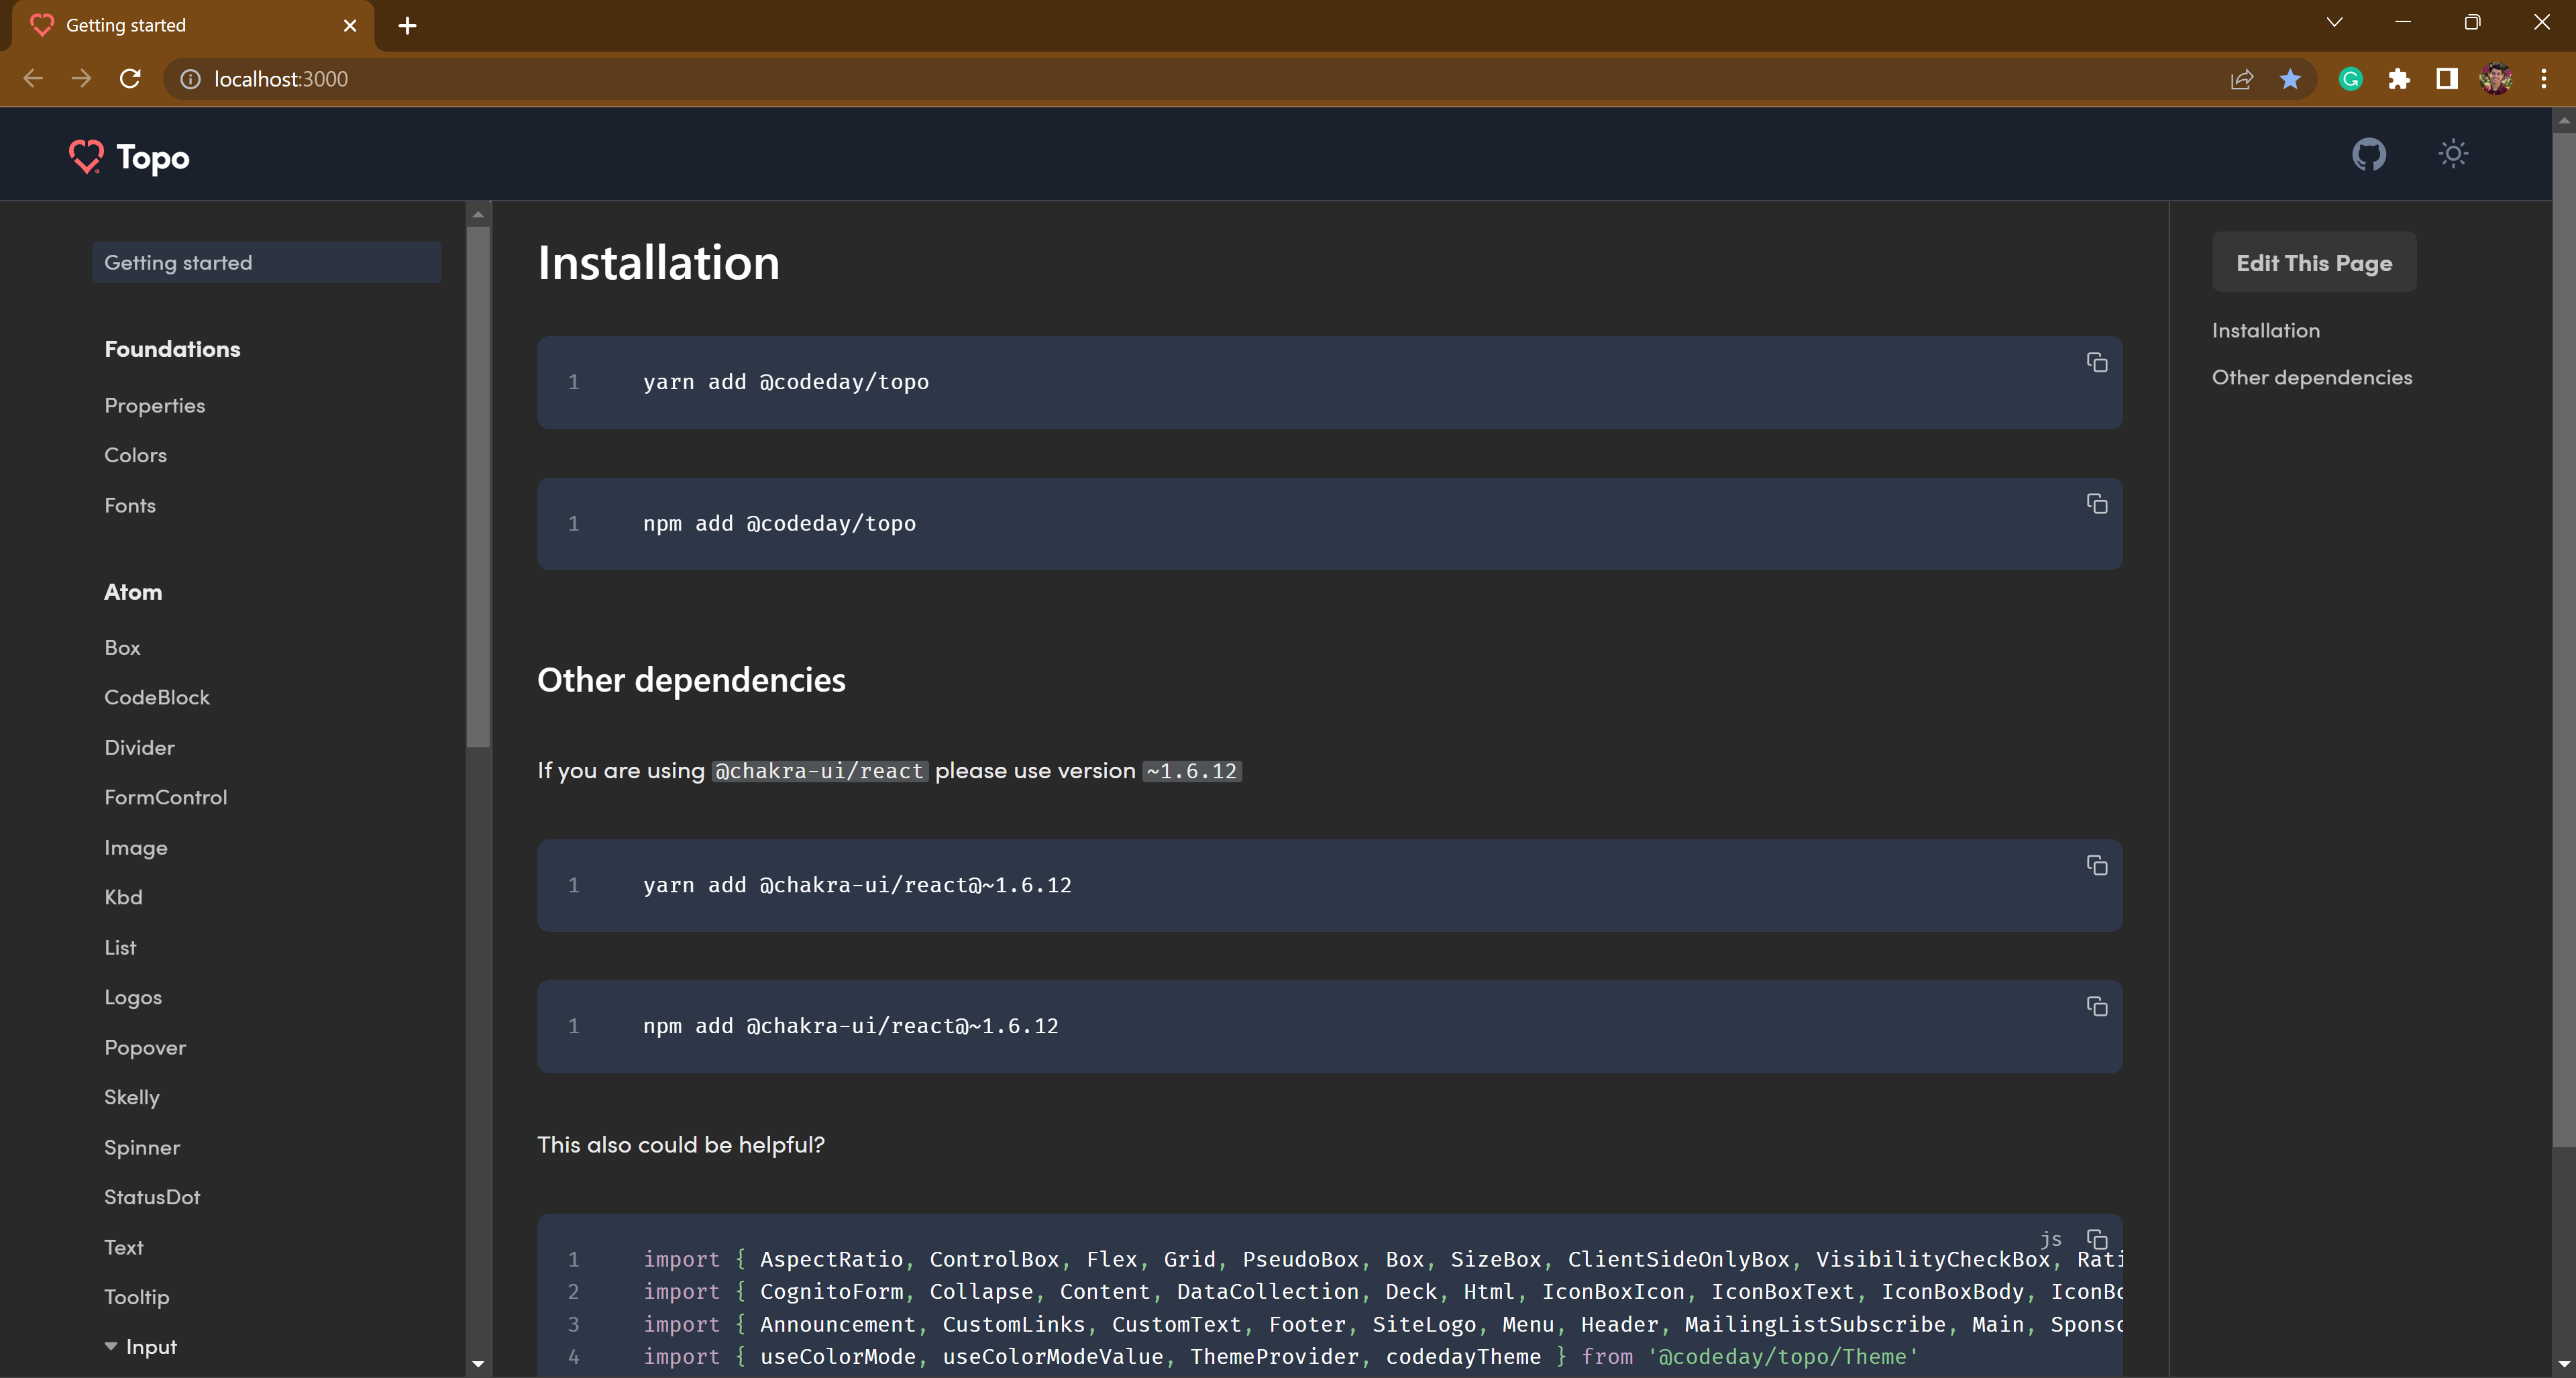Bookmark this page with star icon
This screenshot has height=1378, width=2576.
coord(2290,79)
